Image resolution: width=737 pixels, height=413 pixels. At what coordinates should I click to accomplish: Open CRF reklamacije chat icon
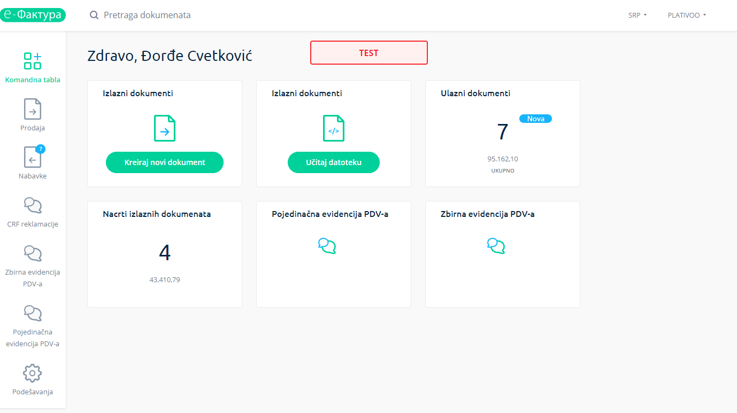(33, 205)
